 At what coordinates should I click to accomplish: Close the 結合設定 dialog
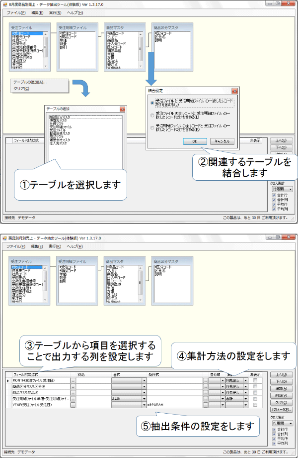click(x=234, y=91)
